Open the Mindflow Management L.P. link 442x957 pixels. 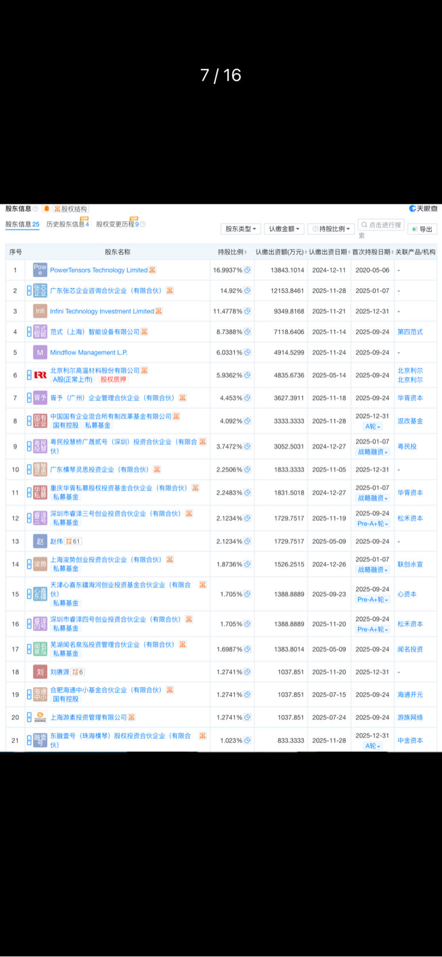click(89, 352)
